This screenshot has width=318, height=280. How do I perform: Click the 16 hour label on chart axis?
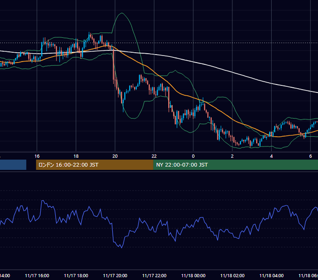37,156
